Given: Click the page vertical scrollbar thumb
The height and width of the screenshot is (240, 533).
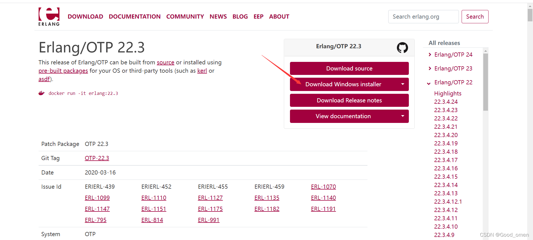Looking at the screenshot, I should click(x=530, y=15).
